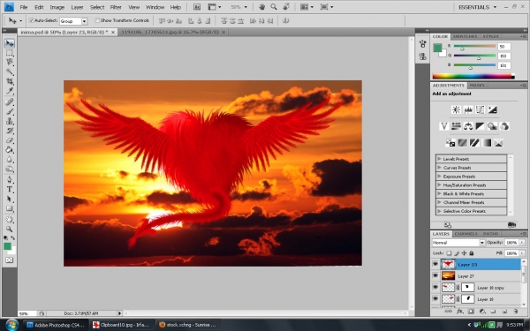Select the History Brush tool

(x=10, y=131)
